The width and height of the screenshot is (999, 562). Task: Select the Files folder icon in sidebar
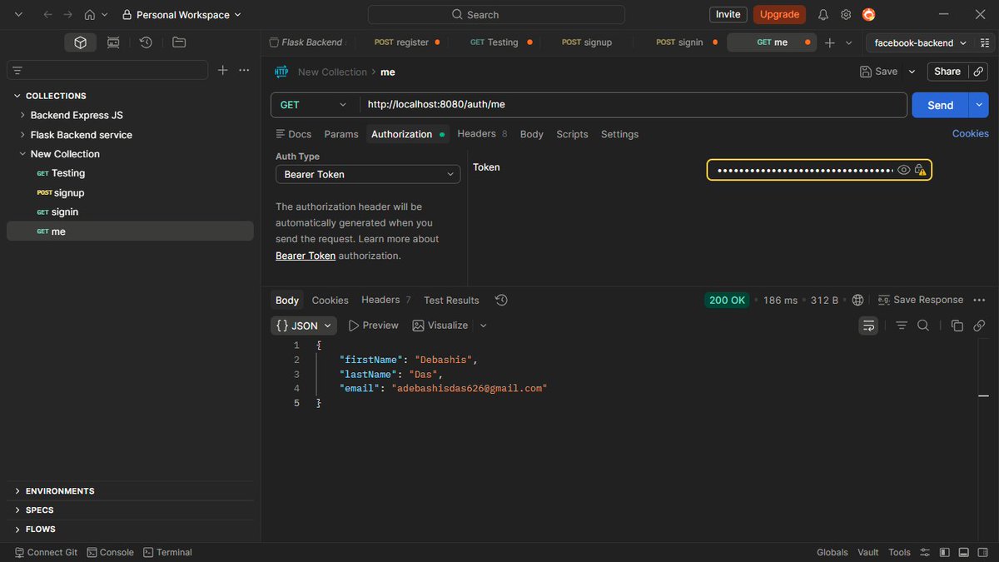pyautogui.click(x=178, y=42)
